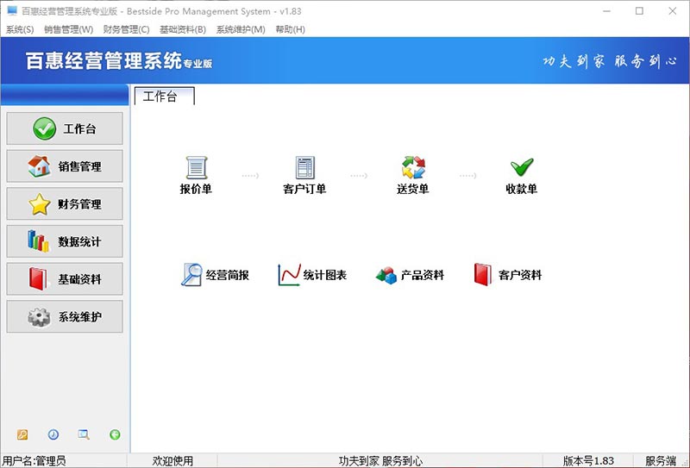Click 产品资料 label text
690x468 pixels.
click(x=423, y=275)
